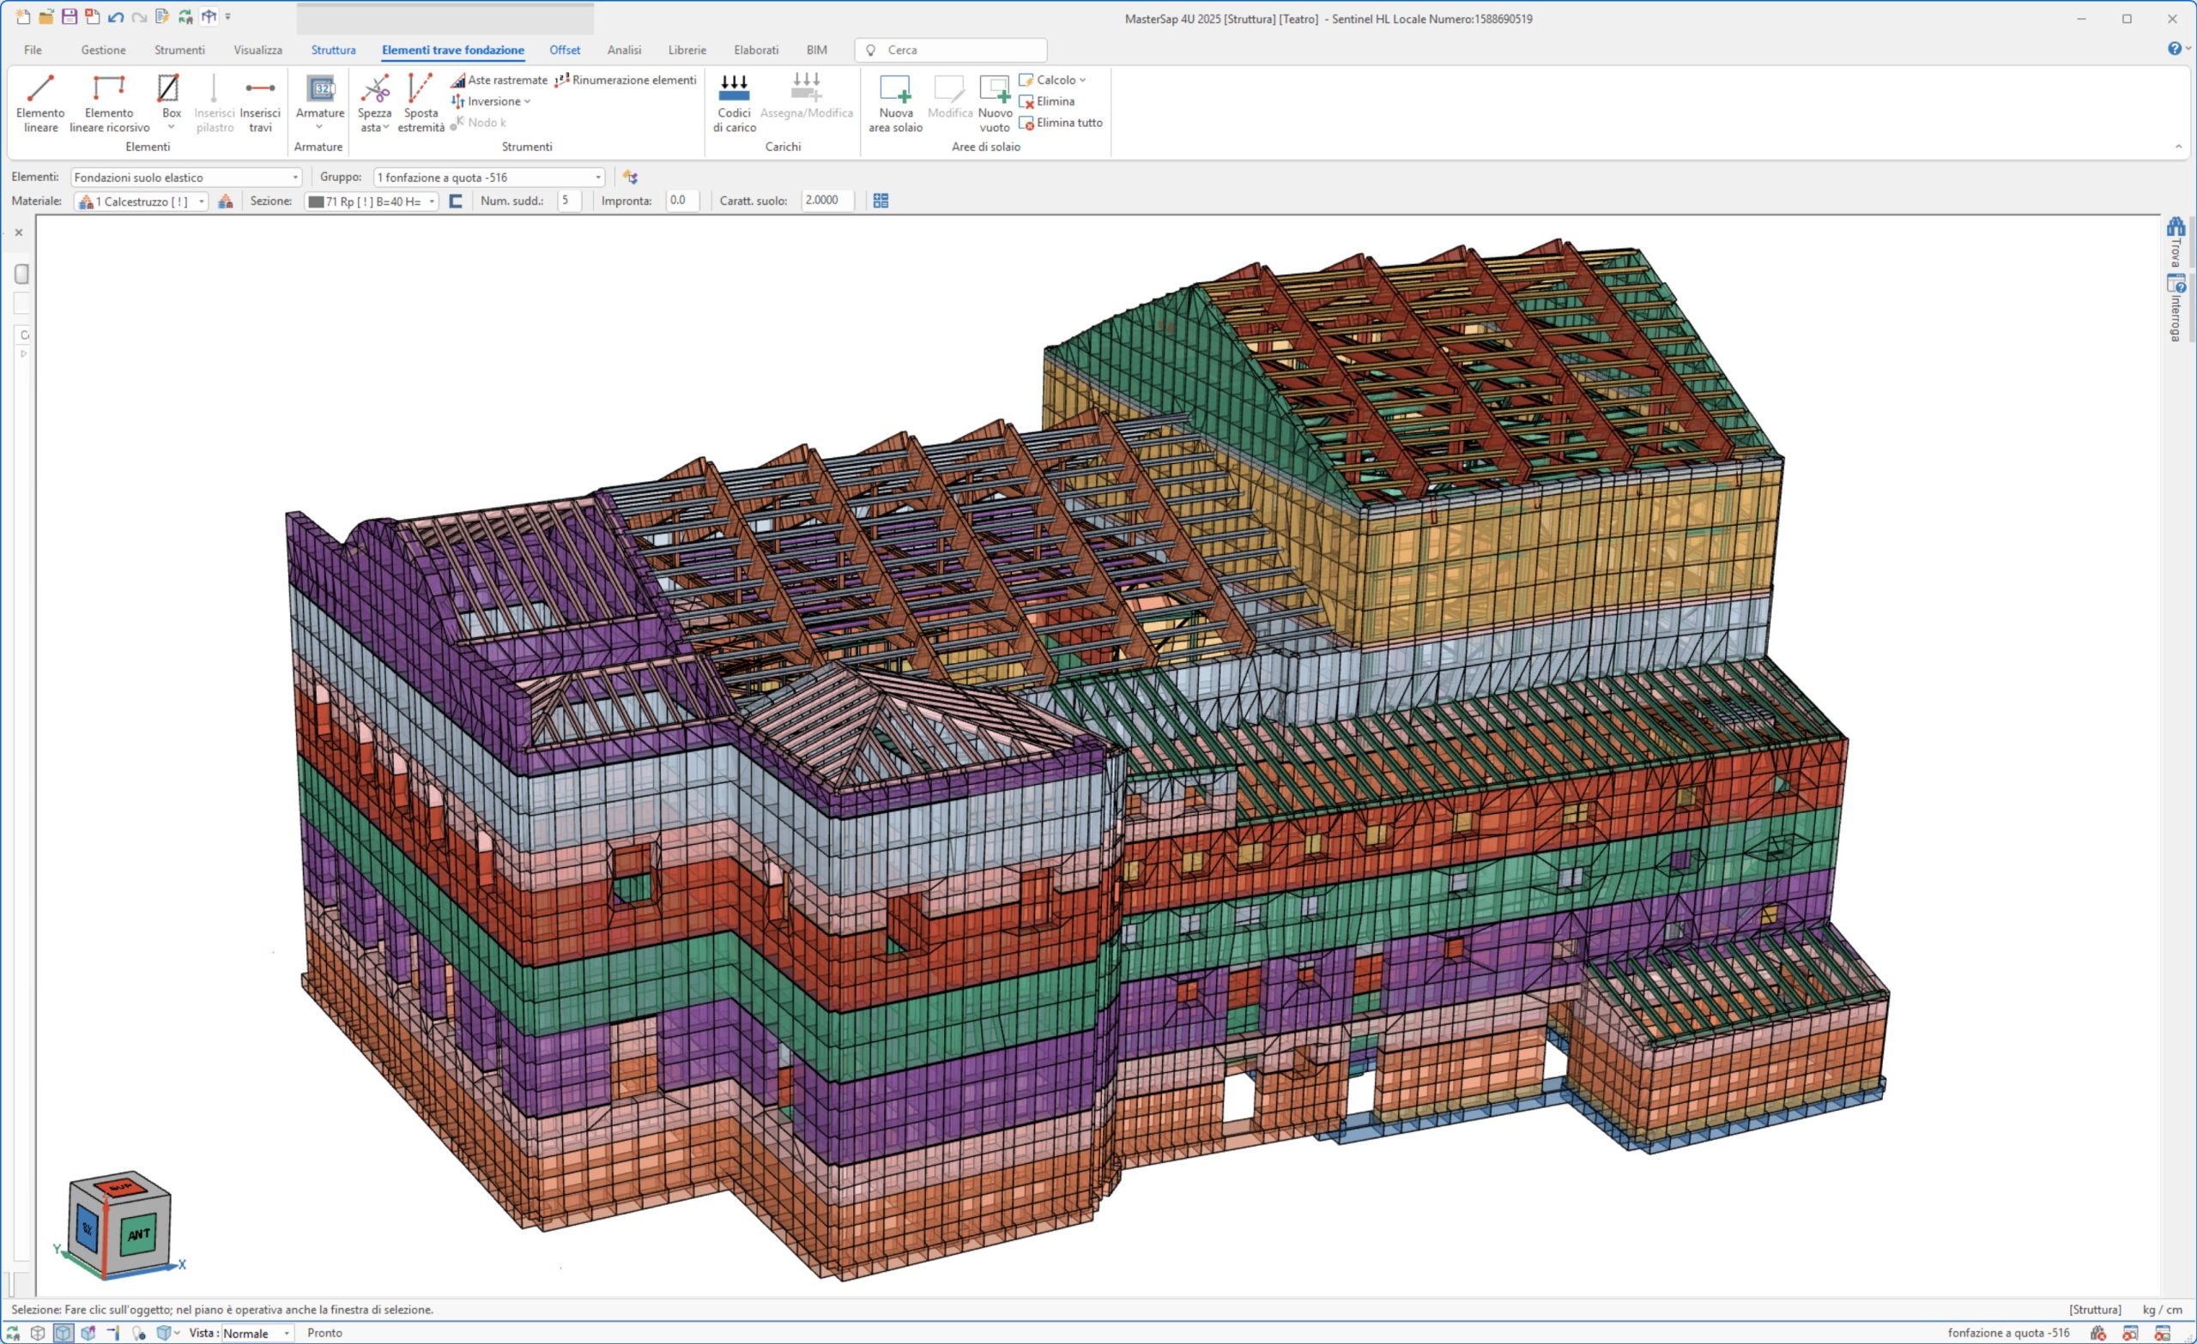2197x1344 pixels.
Task: Activate the Spezza asta tool
Action: (374, 102)
